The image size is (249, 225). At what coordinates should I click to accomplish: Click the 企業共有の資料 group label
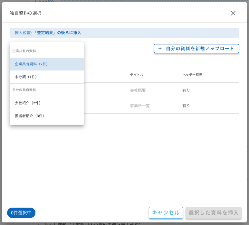coord(24,51)
